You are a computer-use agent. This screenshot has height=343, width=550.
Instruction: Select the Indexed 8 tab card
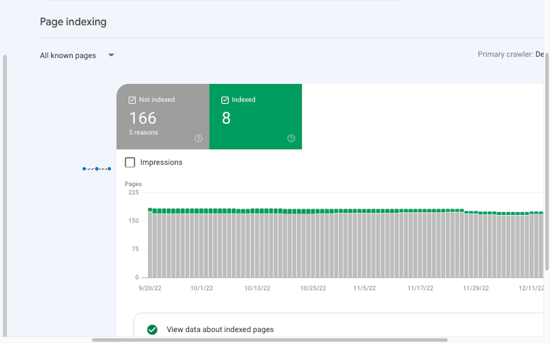256,117
